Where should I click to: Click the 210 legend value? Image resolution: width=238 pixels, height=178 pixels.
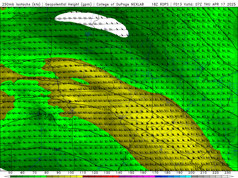(203, 173)
